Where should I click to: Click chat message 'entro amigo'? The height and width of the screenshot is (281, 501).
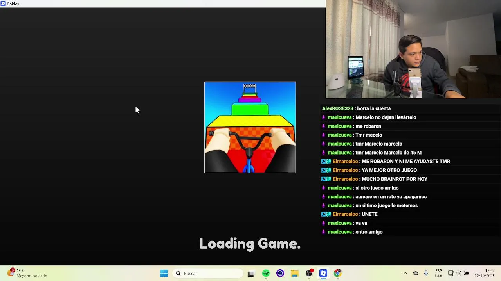point(369,232)
